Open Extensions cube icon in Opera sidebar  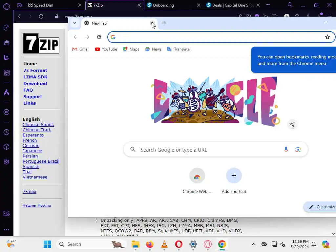coord(7,147)
